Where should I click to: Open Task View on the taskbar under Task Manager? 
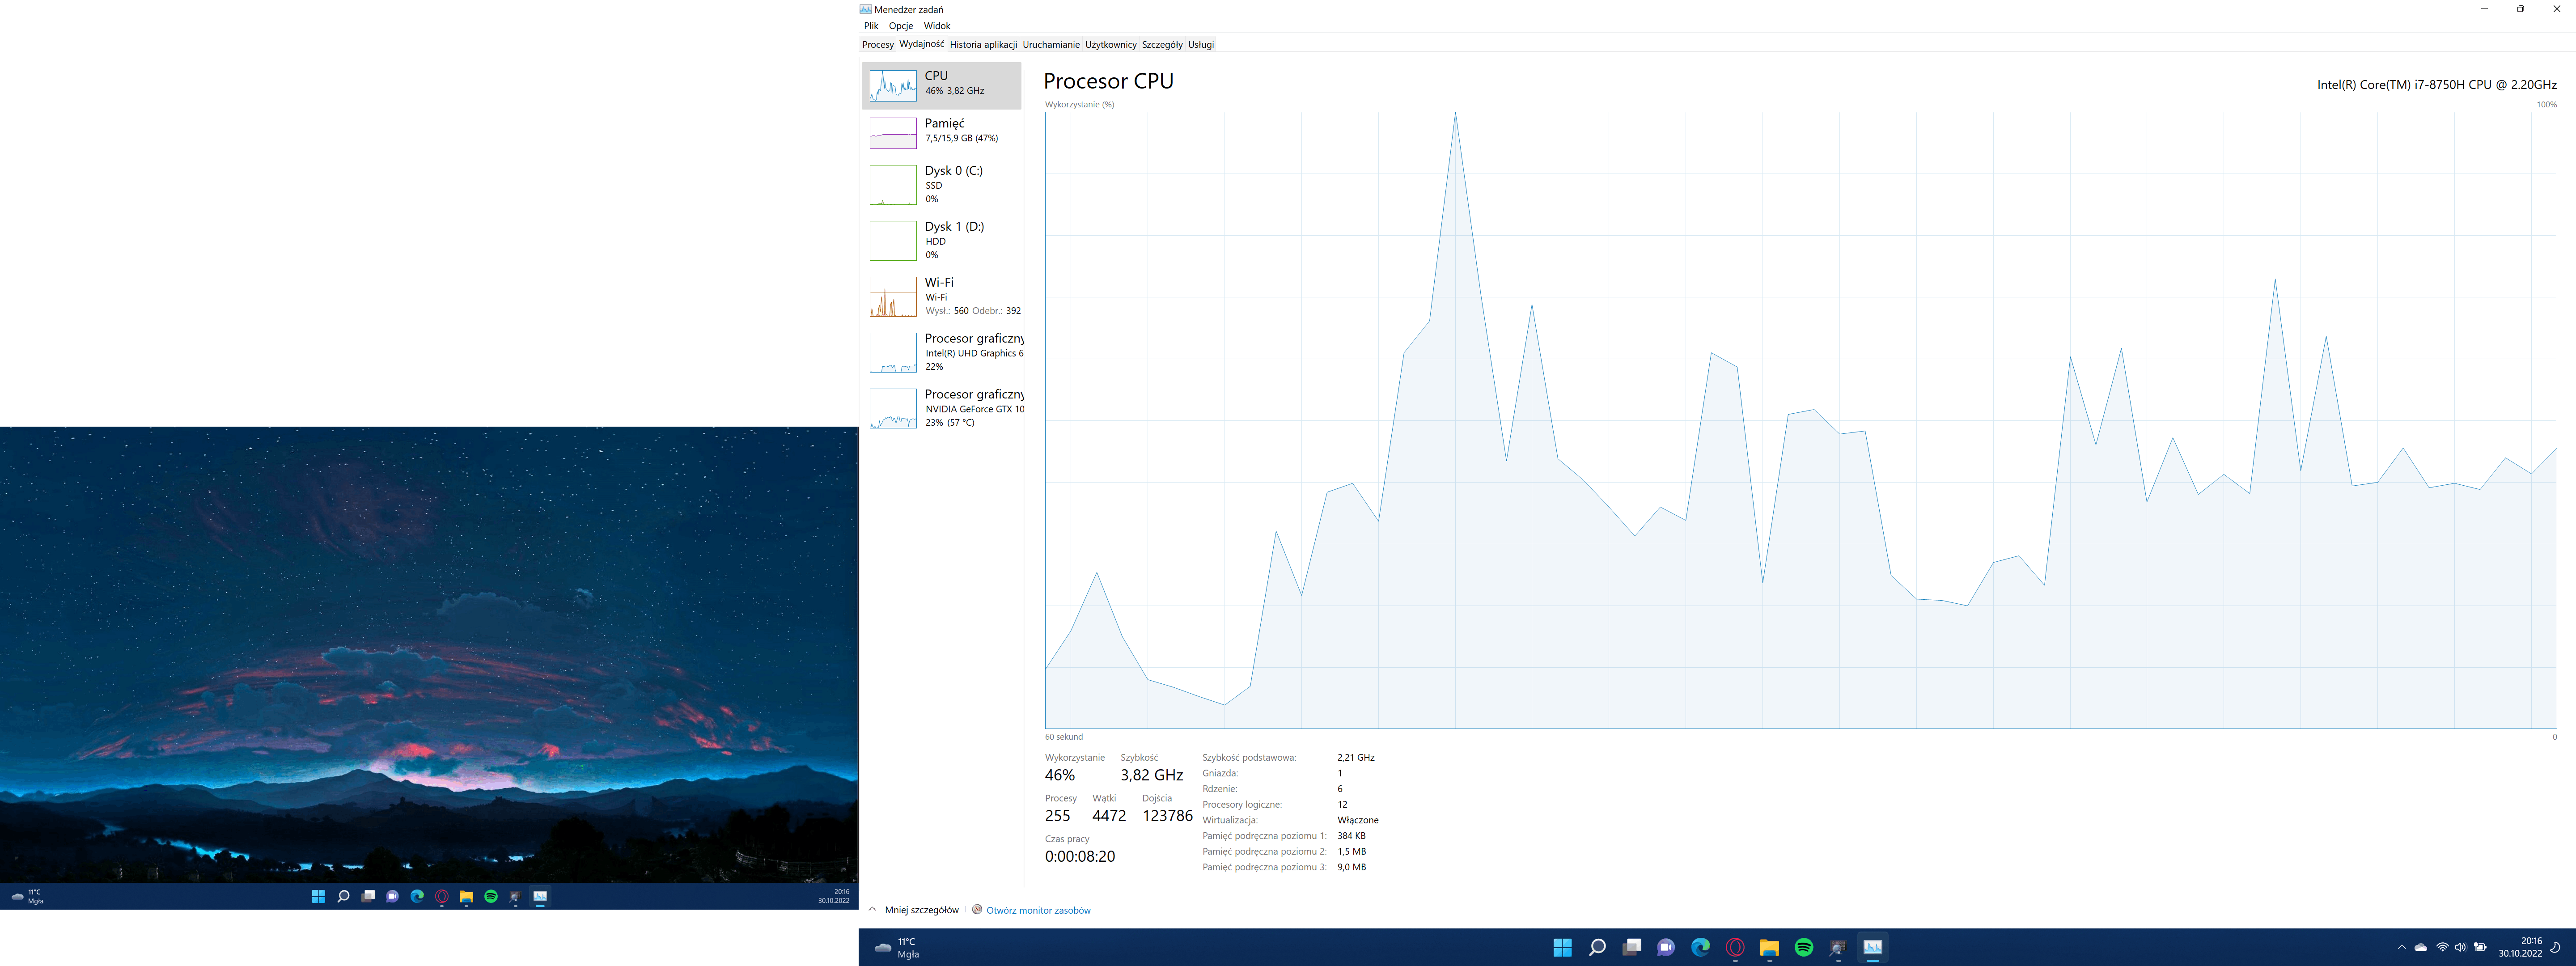[1632, 947]
